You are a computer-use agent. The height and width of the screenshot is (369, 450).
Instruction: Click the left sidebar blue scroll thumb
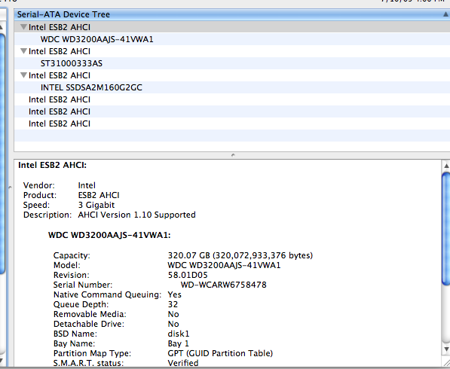(x=2, y=154)
